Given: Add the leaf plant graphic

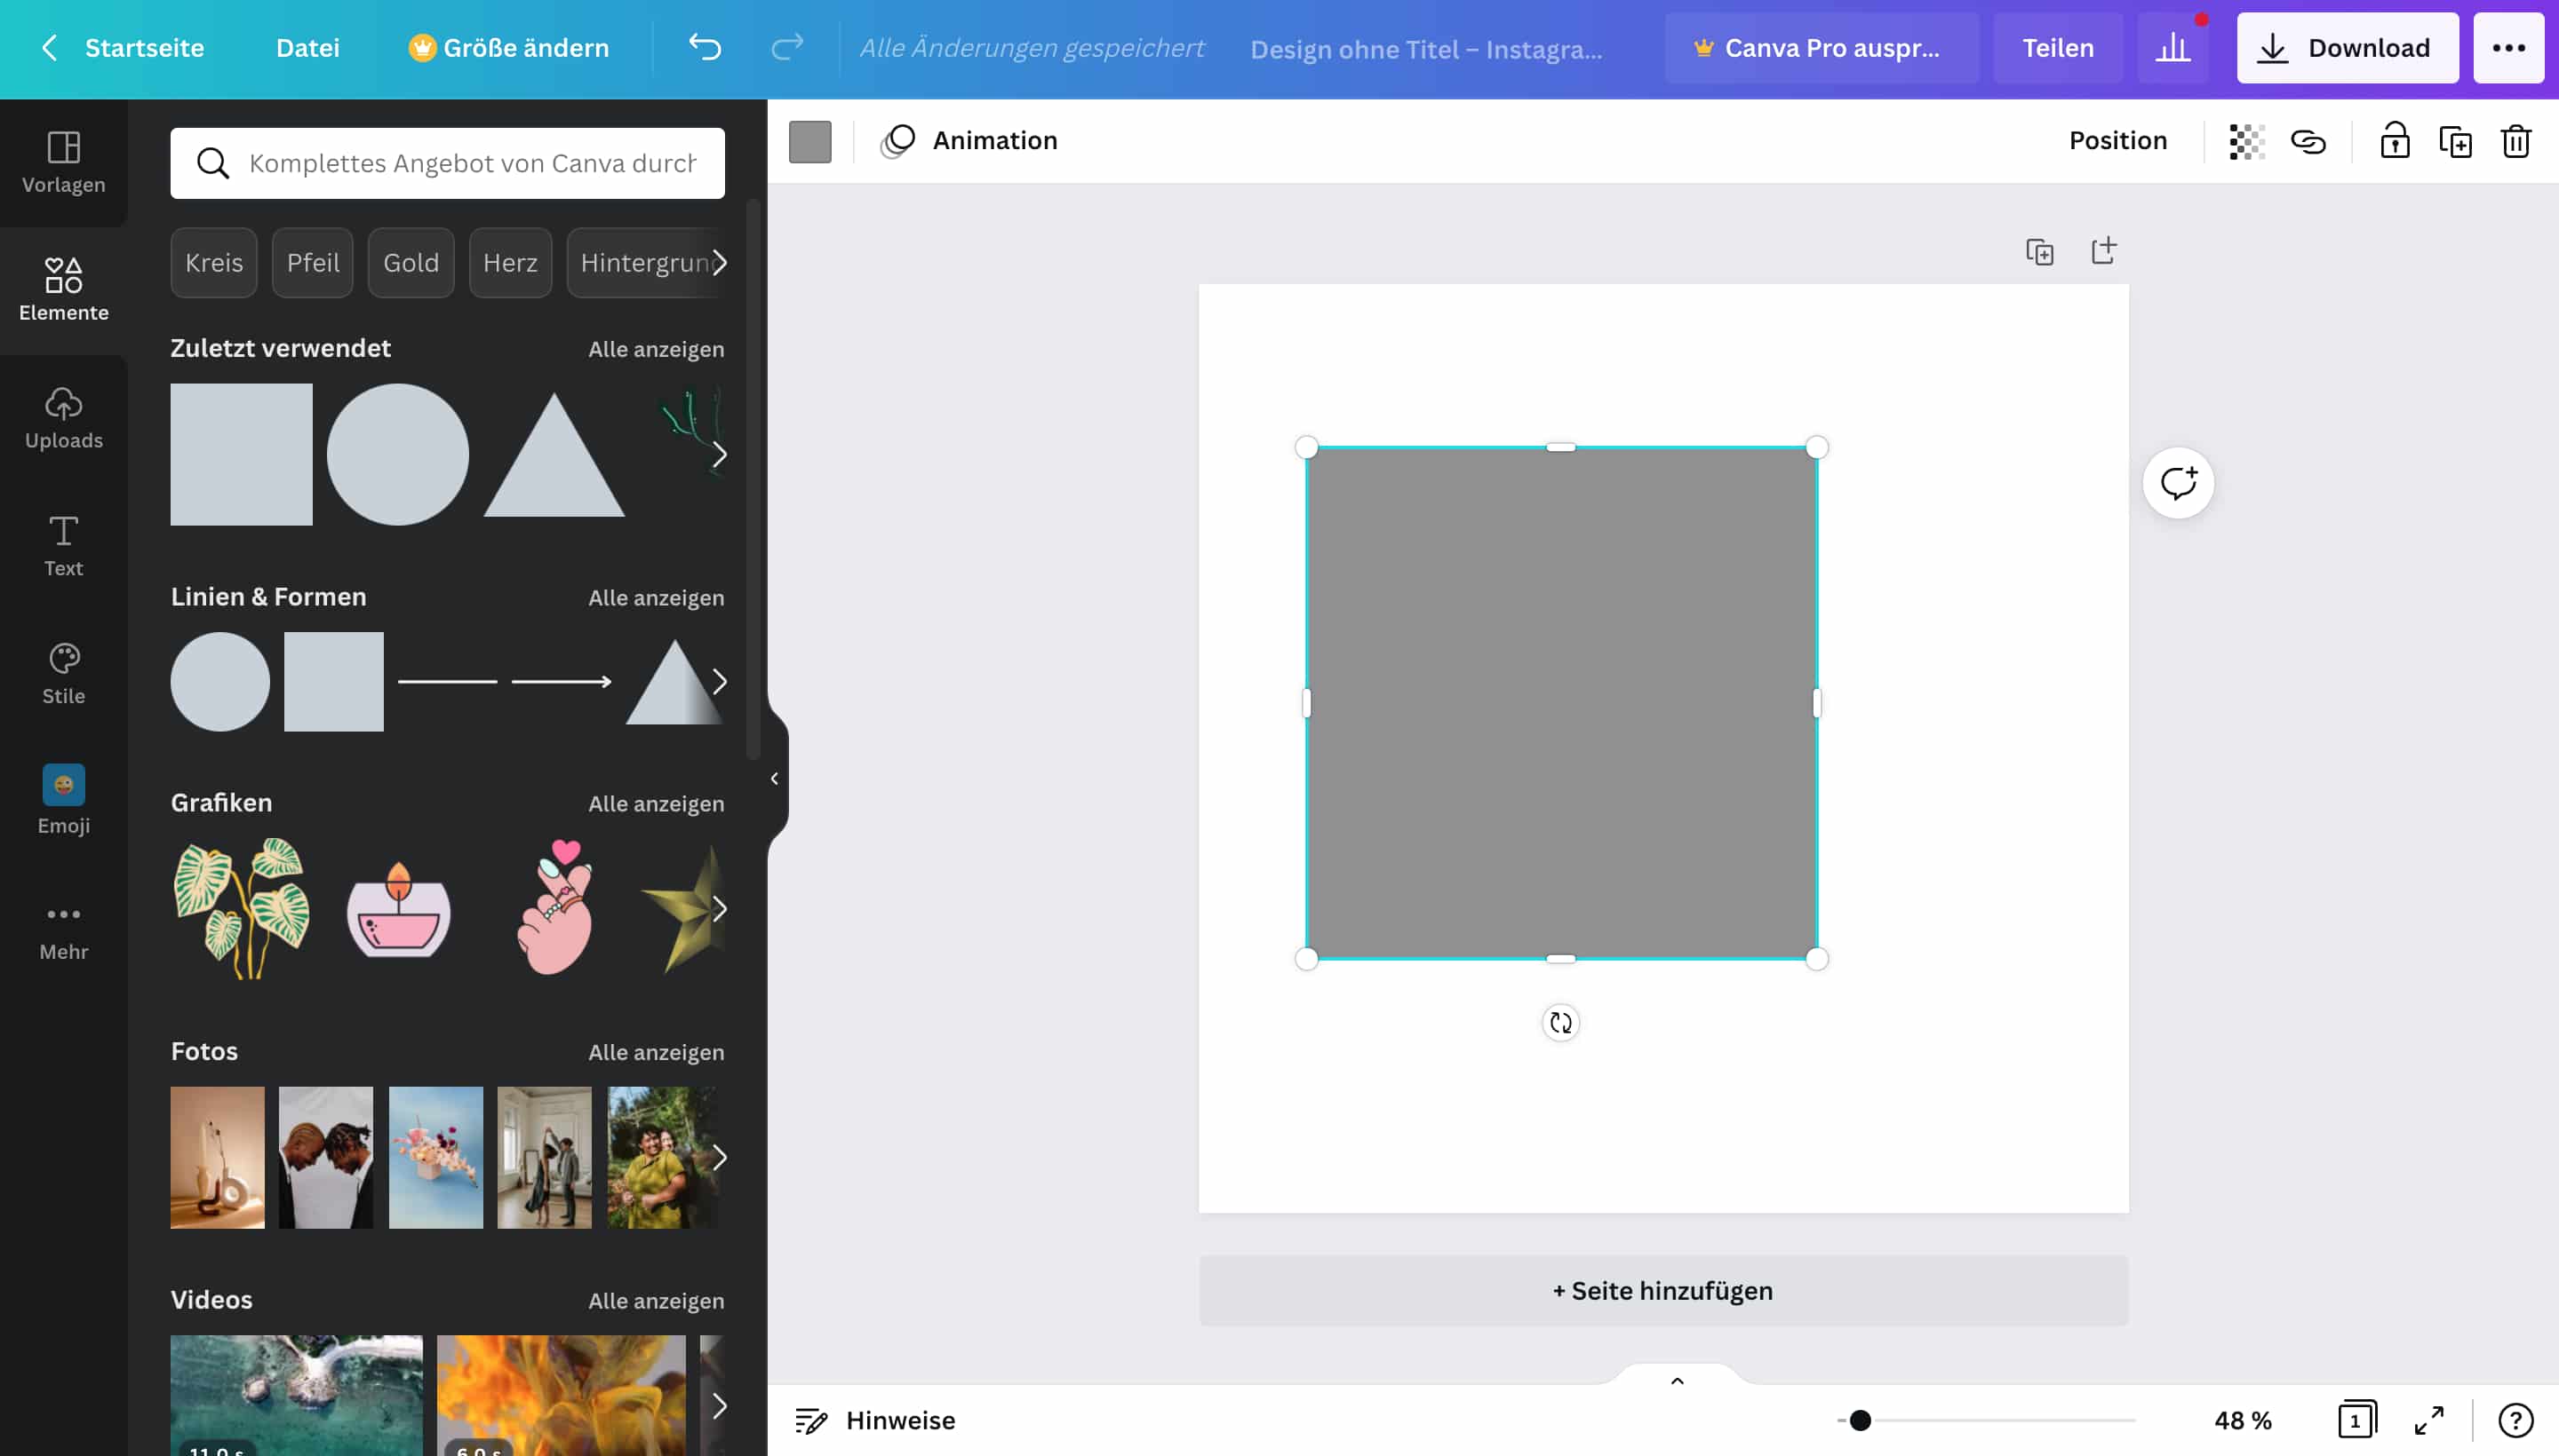Looking at the screenshot, I should 241,908.
